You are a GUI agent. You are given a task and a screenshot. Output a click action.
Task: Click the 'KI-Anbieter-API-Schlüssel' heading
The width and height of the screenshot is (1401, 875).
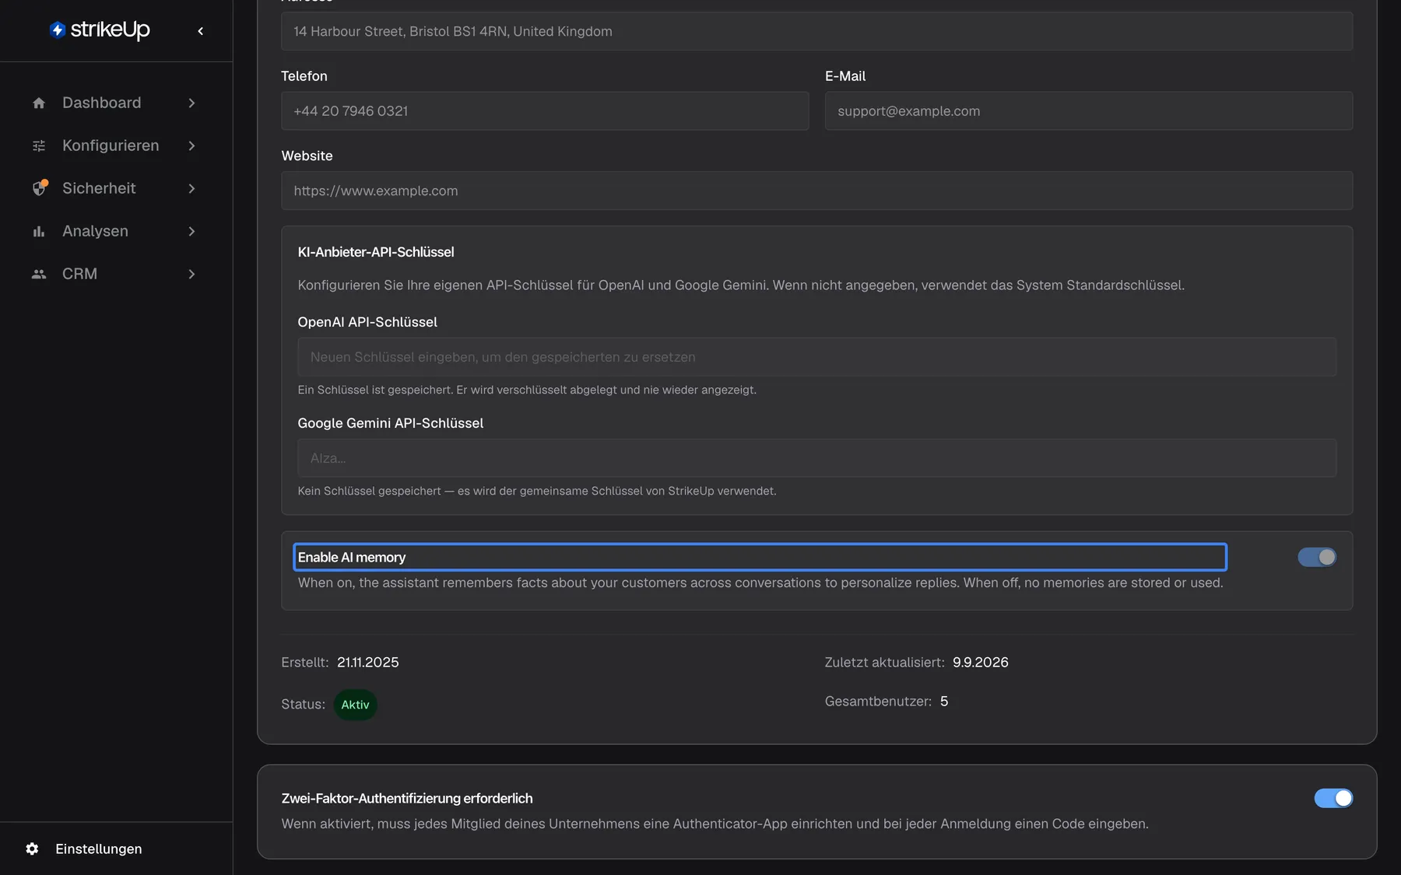point(376,252)
